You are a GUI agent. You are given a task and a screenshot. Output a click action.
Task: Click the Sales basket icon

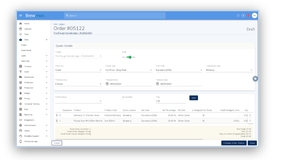click(x=20, y=39)
